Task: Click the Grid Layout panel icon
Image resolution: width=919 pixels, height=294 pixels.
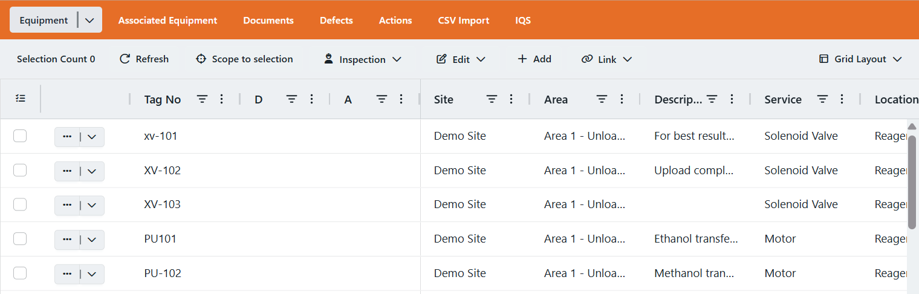Action: click(x=823, y=59)
